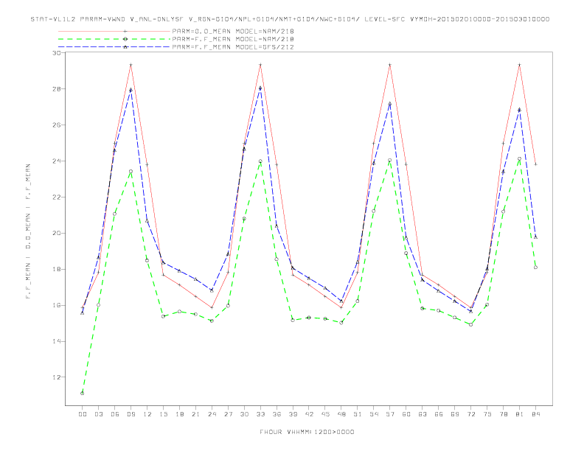The image size is (584, 451).
Task: Click the chart title line starting STAT=VL1L2
Action: click(290, 19)
